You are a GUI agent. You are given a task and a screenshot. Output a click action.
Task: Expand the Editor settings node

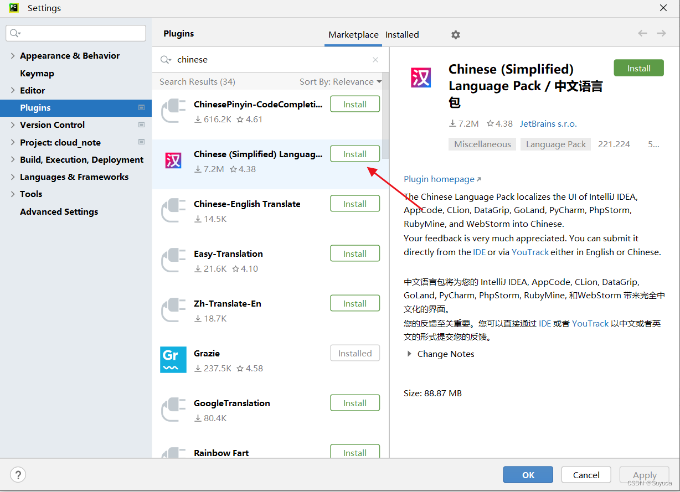pos(13,90)
